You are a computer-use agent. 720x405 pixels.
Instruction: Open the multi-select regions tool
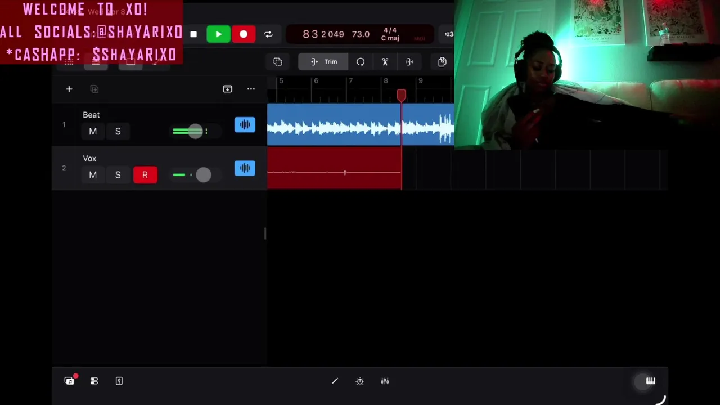click(278, 62)
